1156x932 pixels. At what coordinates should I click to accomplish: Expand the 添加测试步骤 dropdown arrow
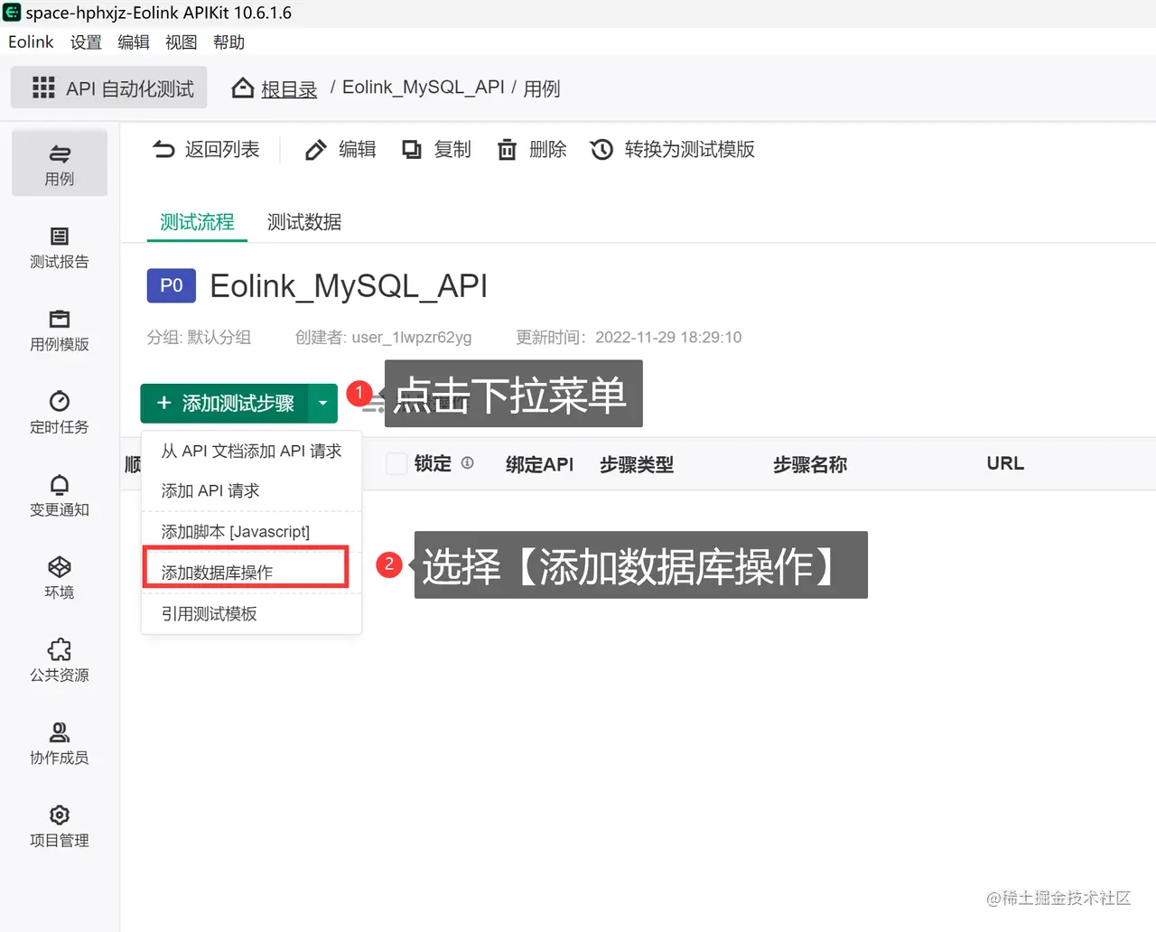click(x=322, y=403)
